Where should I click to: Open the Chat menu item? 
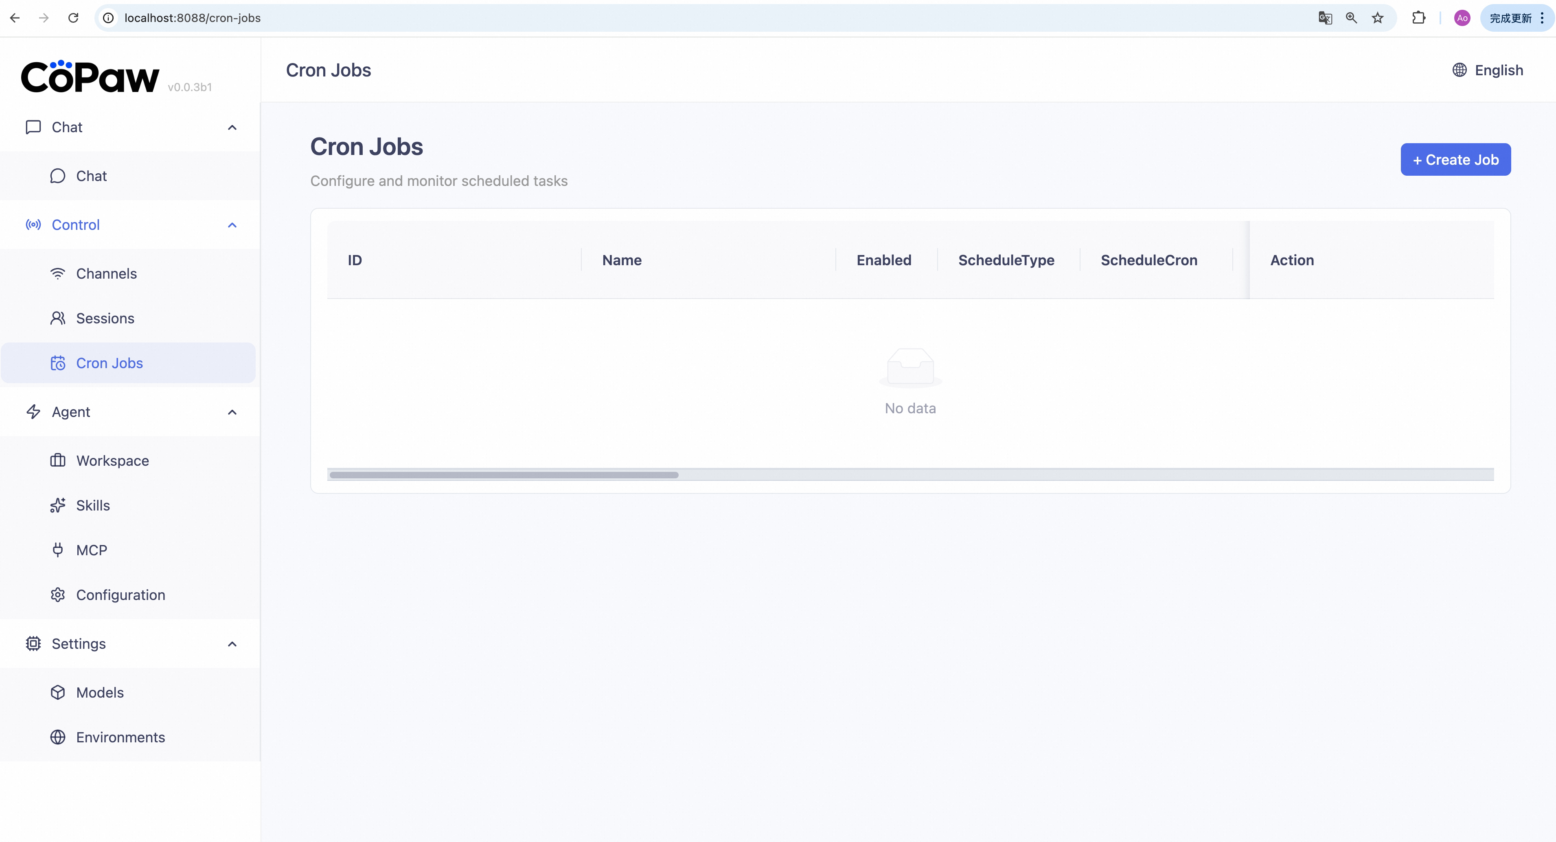(91, 176)
